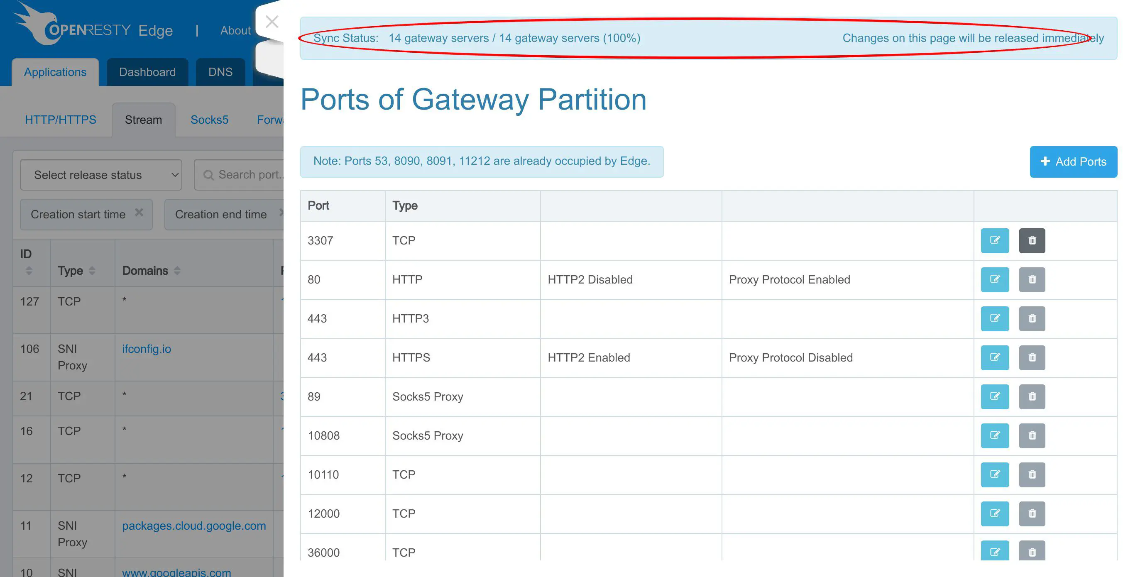
Task: Edit the port 3307 TCP entry
Action: [x=994, y=240]
